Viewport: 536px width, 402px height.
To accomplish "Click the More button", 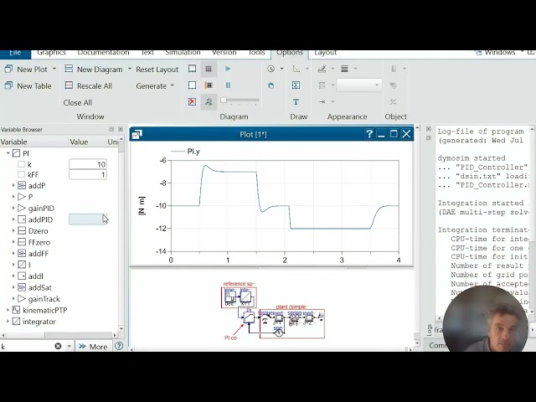I will (x=93, y=346).
